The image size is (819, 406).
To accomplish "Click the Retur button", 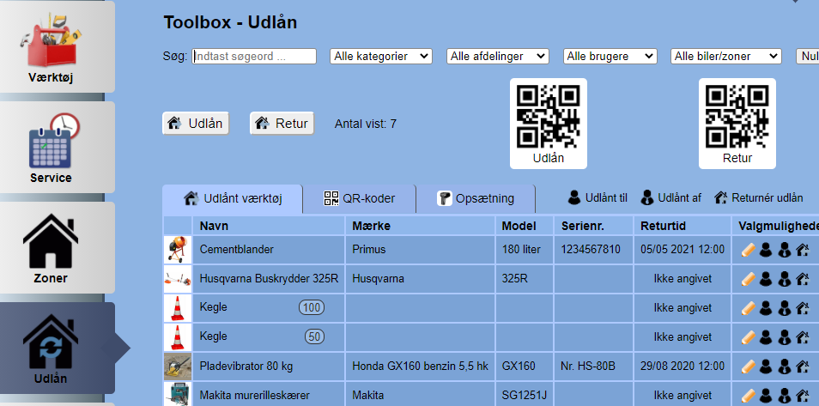I will pyautogui.click(x=282, y=124).
